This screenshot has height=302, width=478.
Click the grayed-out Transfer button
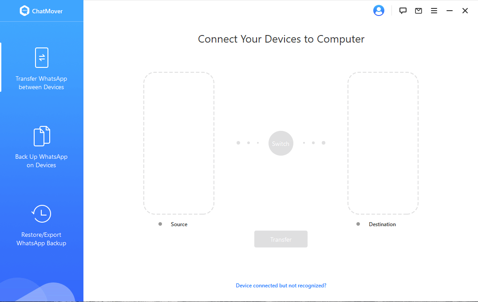(281, 239)
